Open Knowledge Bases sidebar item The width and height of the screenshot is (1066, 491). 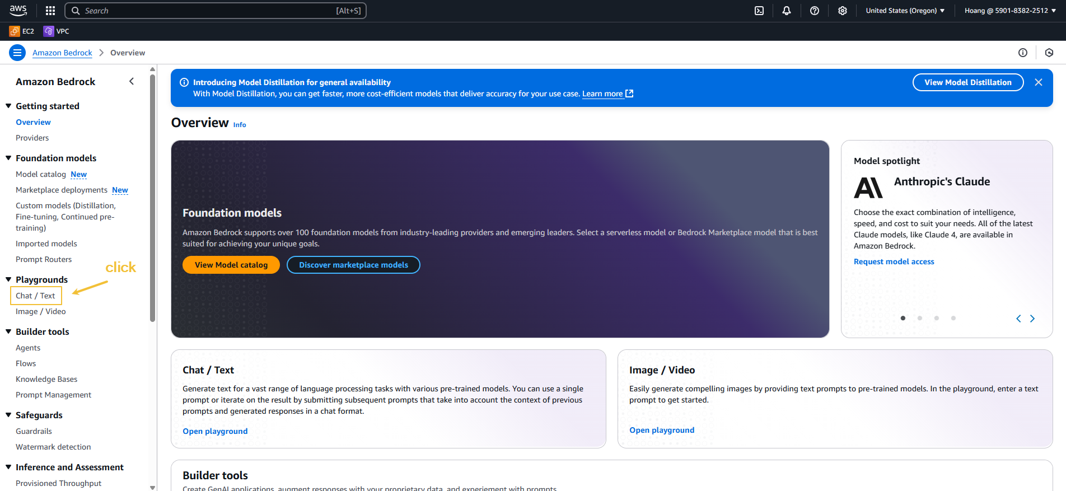(x=46, y=379)
